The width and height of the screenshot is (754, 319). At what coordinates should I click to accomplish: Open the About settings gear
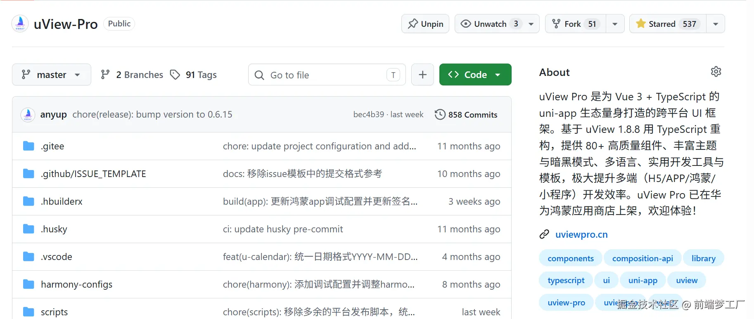tap(716, 72)
